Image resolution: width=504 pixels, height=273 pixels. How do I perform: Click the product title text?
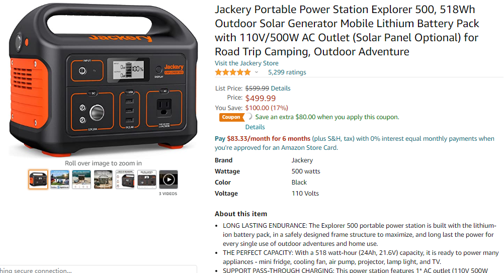pos(347,31)
